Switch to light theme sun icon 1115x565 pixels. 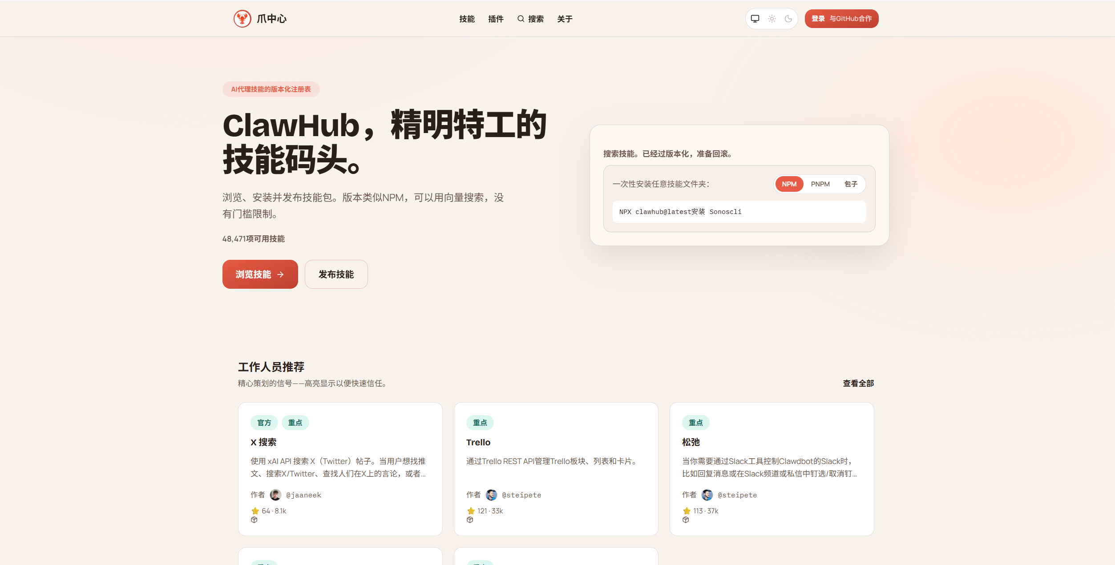[x=772, y=19]
